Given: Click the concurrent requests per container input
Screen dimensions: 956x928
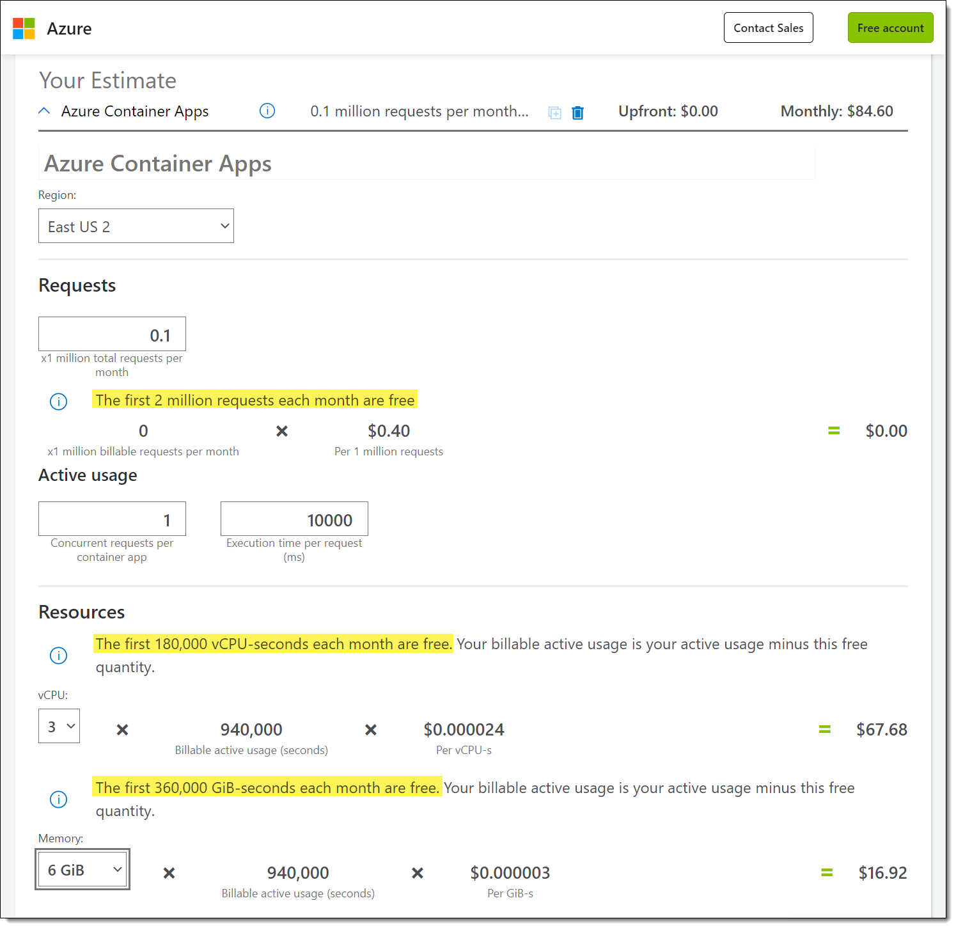Looking at the screenshot, I should pyautogui.click(x=112, y=519).
